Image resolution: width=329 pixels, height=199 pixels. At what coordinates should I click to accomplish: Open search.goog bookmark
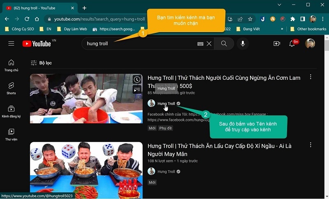[x=114, y=29]
